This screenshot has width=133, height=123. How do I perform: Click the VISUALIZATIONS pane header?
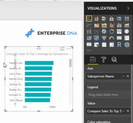click(x=102, y=8)
